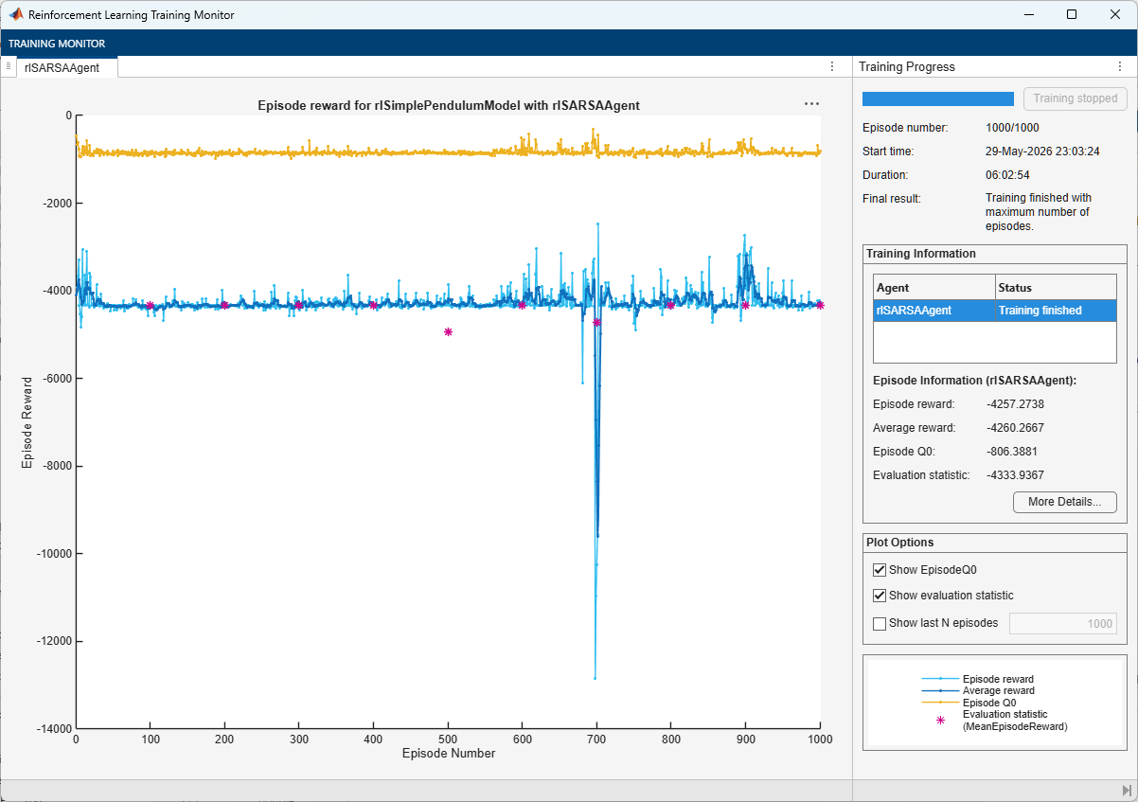Click the evaluation statistic value -4333.9367

(x=1015, y=475)
